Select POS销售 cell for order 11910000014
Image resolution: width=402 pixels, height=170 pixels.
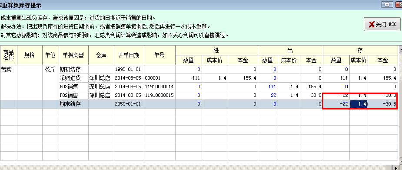click(x=74, y=87)
